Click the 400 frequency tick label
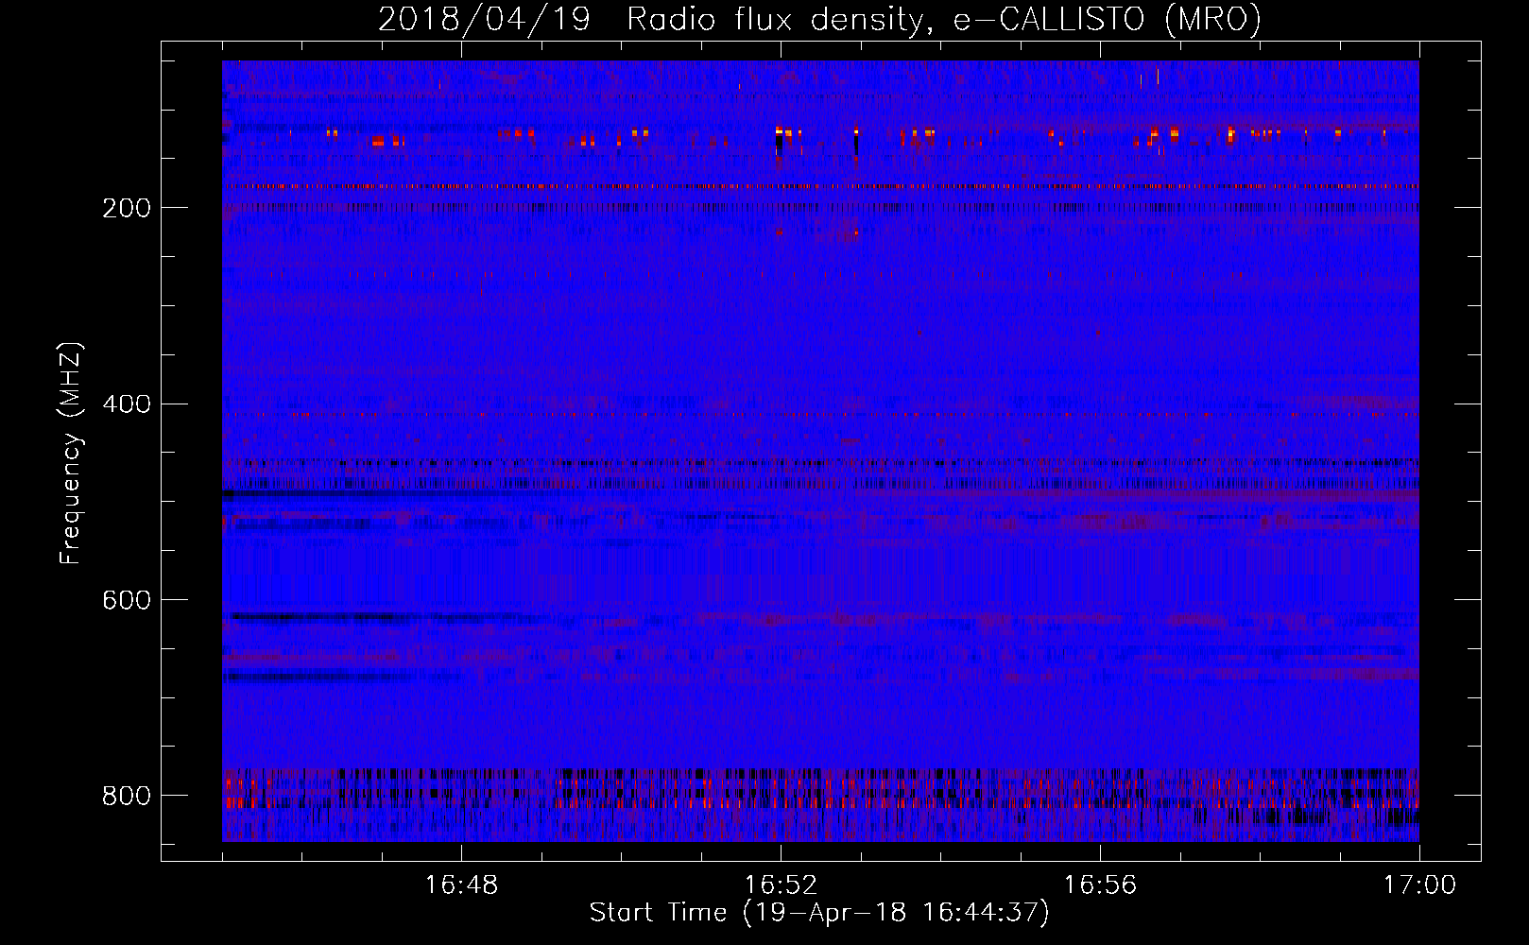Viewport: 1529px width, 945px height. pos(127,404)
